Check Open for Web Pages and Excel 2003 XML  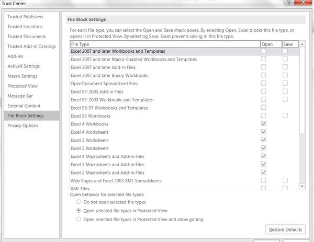[264, 180]
